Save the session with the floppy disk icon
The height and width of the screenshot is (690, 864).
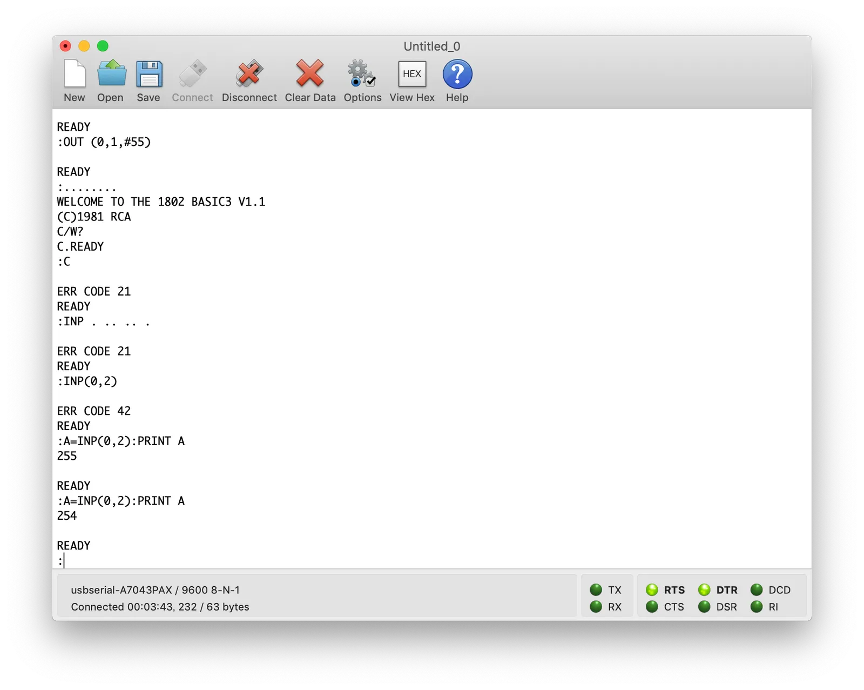[149, 74]
